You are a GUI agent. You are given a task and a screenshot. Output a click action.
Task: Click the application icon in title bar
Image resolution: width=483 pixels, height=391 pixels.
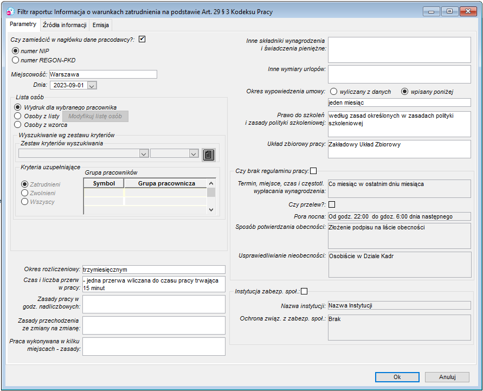coord(10,12)
